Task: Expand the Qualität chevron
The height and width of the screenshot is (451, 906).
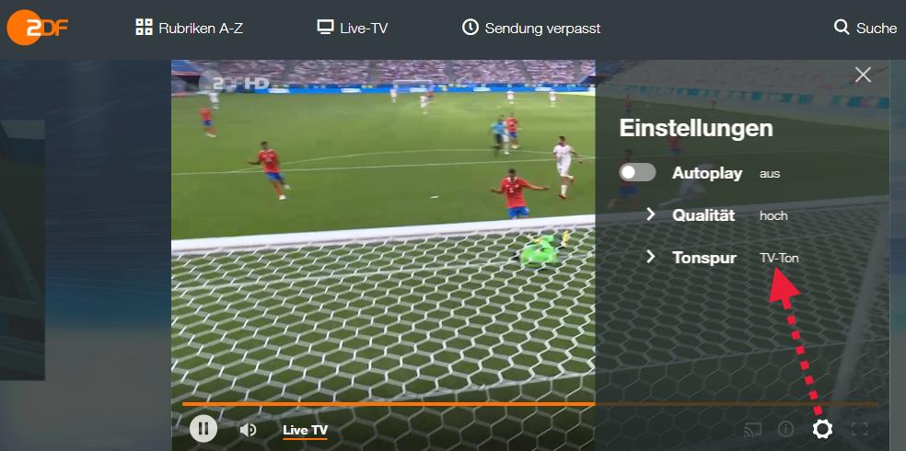Action: (x=651, y=214)
